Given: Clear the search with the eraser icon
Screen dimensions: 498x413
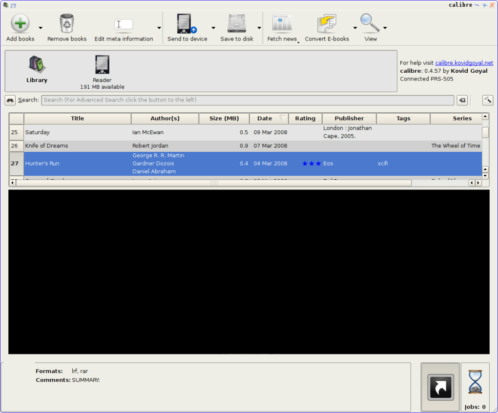Looking at the screenshot, I should click(x=462, y=100).
